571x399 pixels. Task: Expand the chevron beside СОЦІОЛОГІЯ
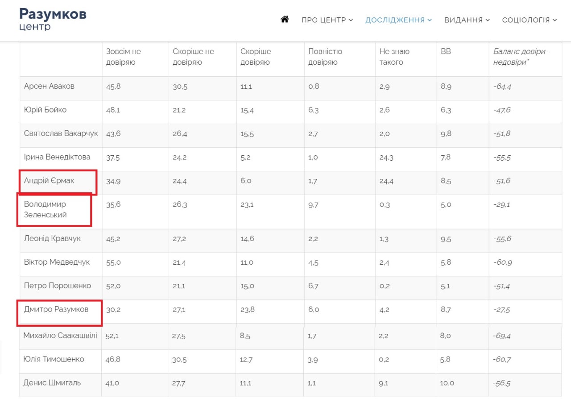(x=554, y=20)
